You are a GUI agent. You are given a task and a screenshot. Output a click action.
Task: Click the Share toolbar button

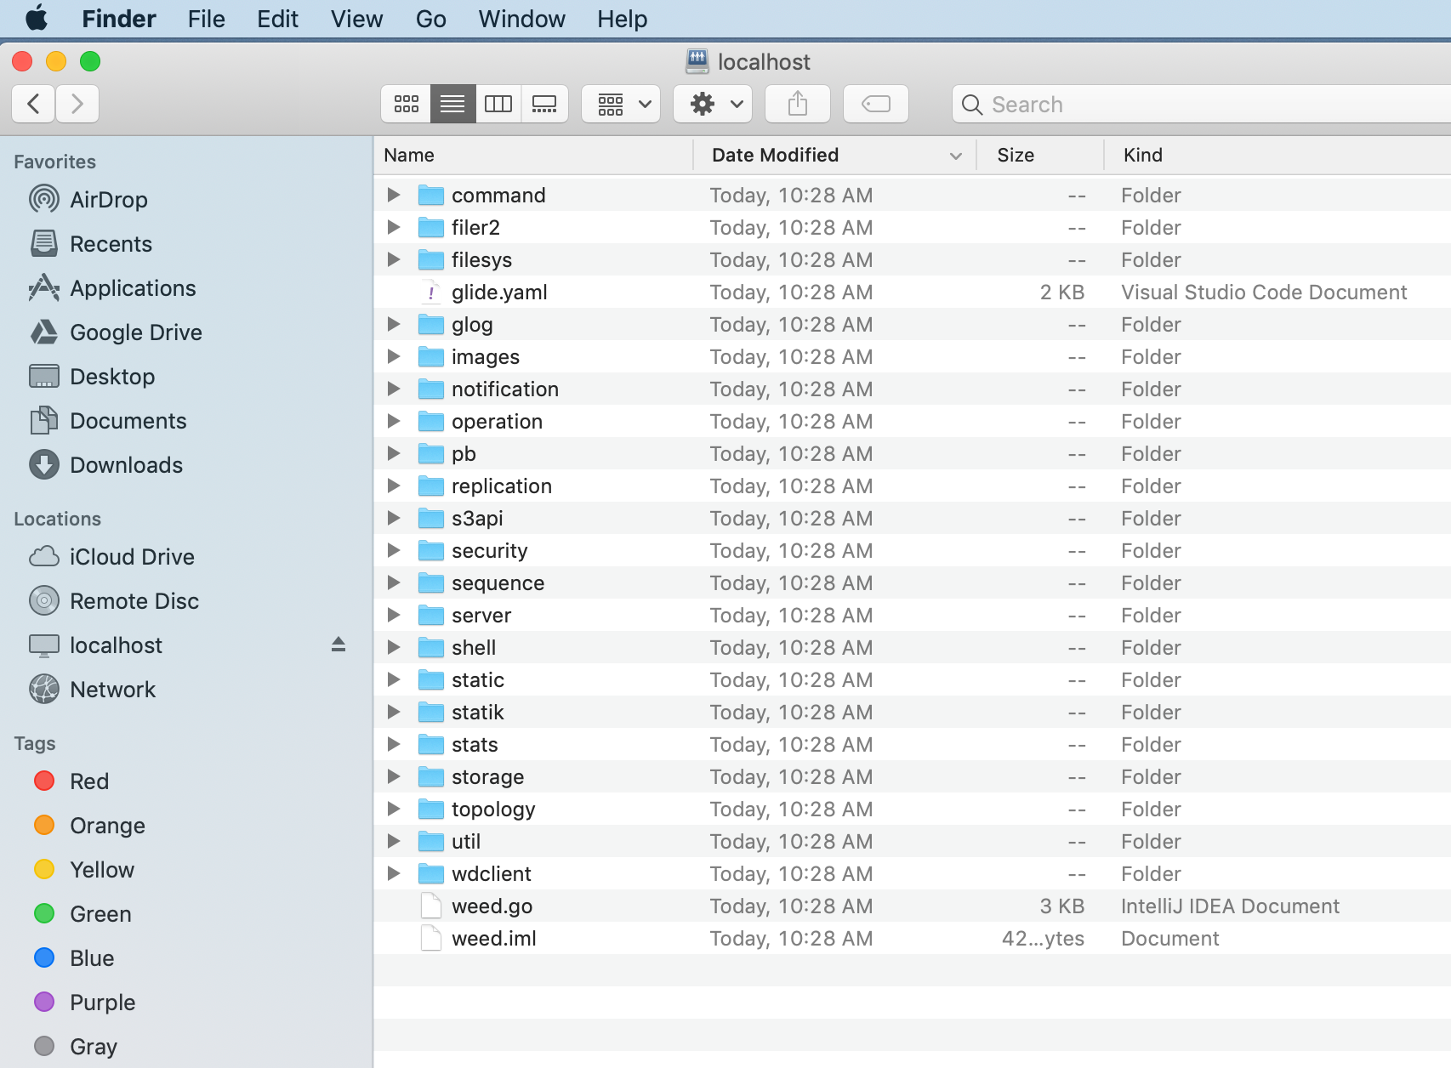pyautogui.click(x=797, y=104)
